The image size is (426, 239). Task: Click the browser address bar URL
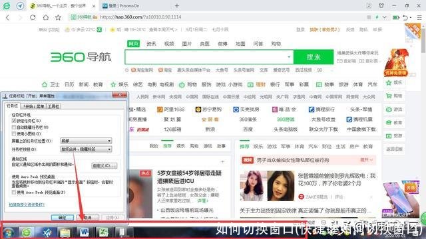140,17
